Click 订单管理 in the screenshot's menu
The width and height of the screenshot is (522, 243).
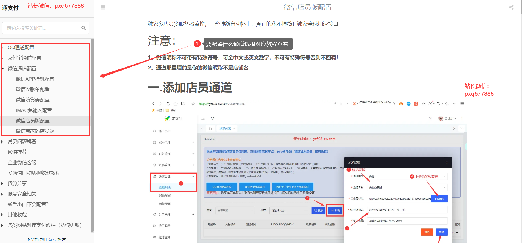click(164, 215)
